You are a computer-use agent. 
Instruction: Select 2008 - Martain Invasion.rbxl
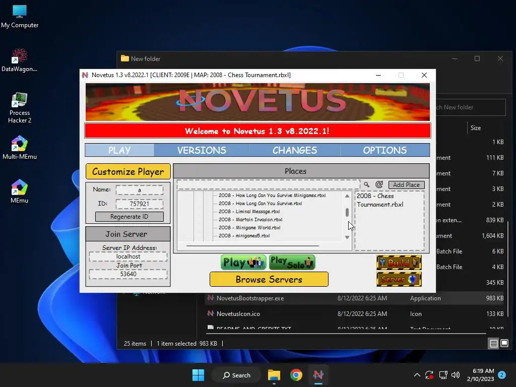click(x=250, y=220)
